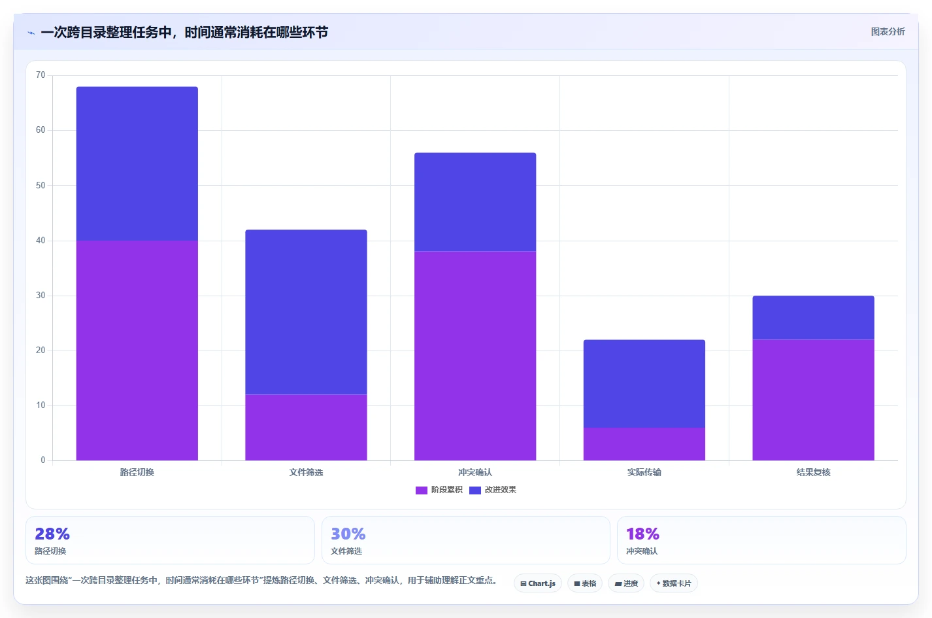The height and width of the screenshot is (618, 932).
Task: Click the chart title 一次跨目录整理任务中
Action: (184, 33)
